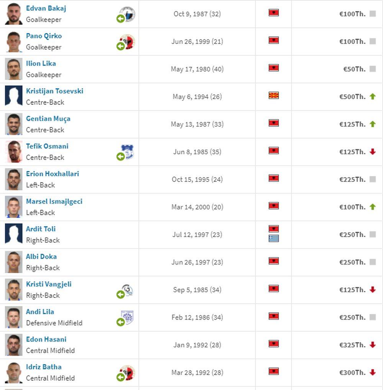The height and width of the screenshot is (390, 383).
Task: Click the Greek flag beside Ardit Toli
Action: (x=273, y=238)
